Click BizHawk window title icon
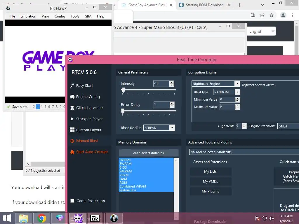This screenshot has height=224, width=299. click(x=8, y=8)
